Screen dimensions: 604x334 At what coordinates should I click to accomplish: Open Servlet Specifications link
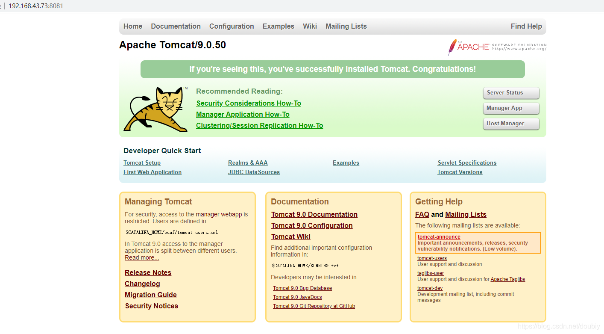point(467,163)
